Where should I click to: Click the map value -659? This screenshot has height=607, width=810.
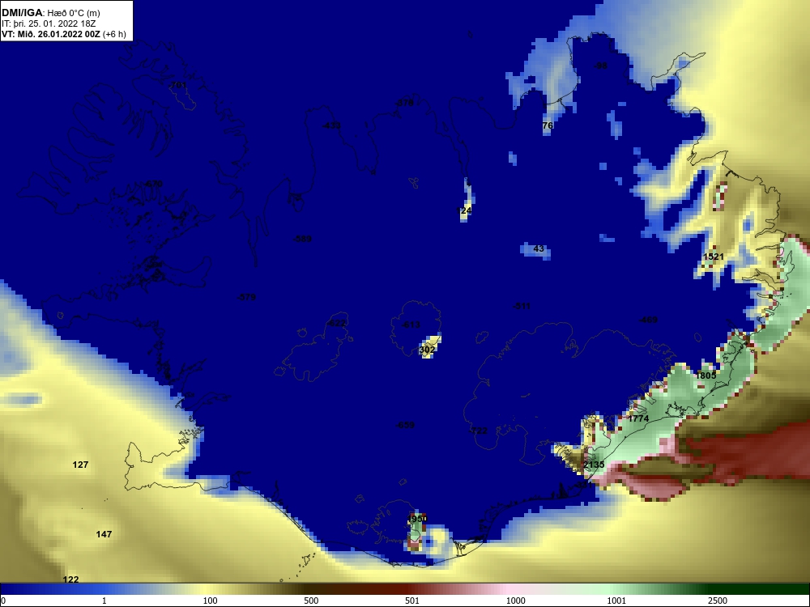pos(405,426)
